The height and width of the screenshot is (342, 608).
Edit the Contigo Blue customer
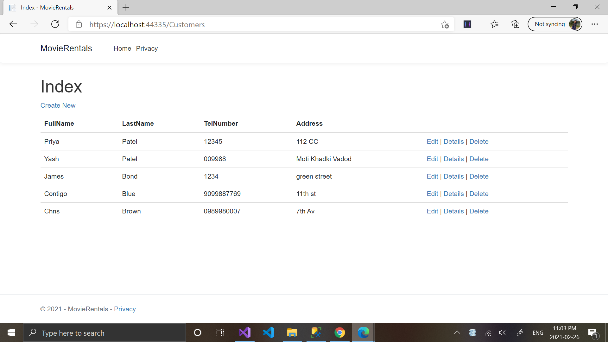point(432,194)
